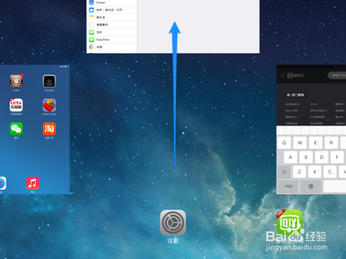Tap the W key on keyboard
Image resolution: width=346 pixels, height=259 pixels.
point(300,143)
